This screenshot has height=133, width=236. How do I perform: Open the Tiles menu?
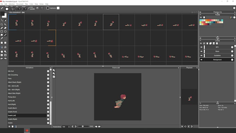(26, 4)
